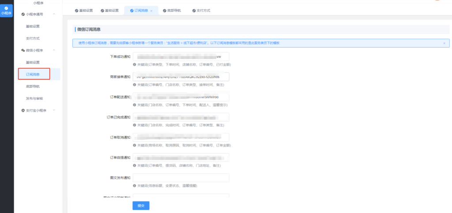
Task: Focus the 下单成功通知 template ID field
Action: 181,57
